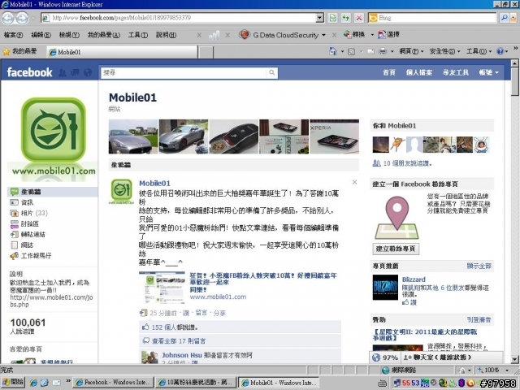Click the thumbs-up like icon under Blizzard

405,302
